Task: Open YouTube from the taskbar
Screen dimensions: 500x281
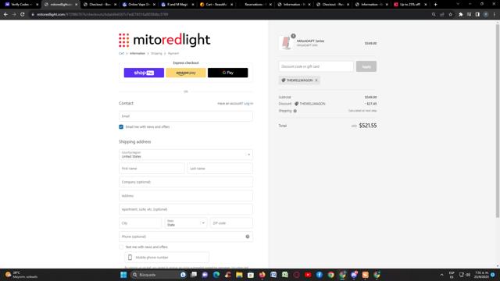Action: [308, 275]
